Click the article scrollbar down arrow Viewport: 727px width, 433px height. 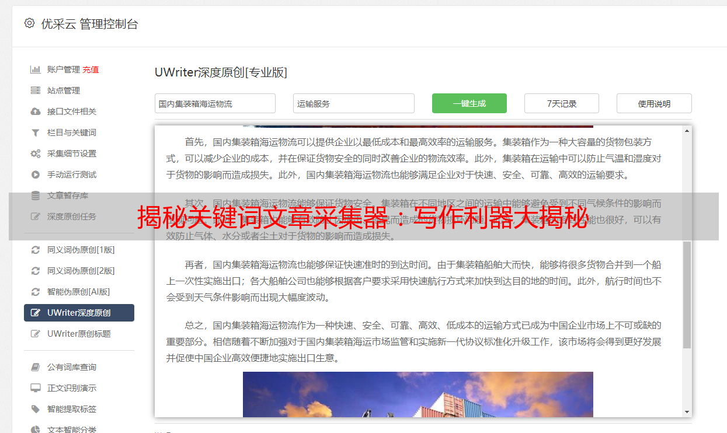click(x=686, y=412)
